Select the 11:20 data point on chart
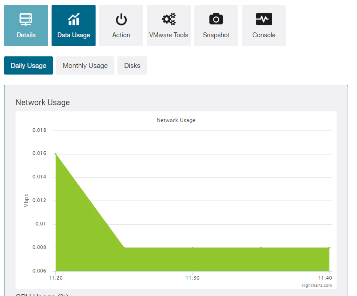 (x=56, y=154)
